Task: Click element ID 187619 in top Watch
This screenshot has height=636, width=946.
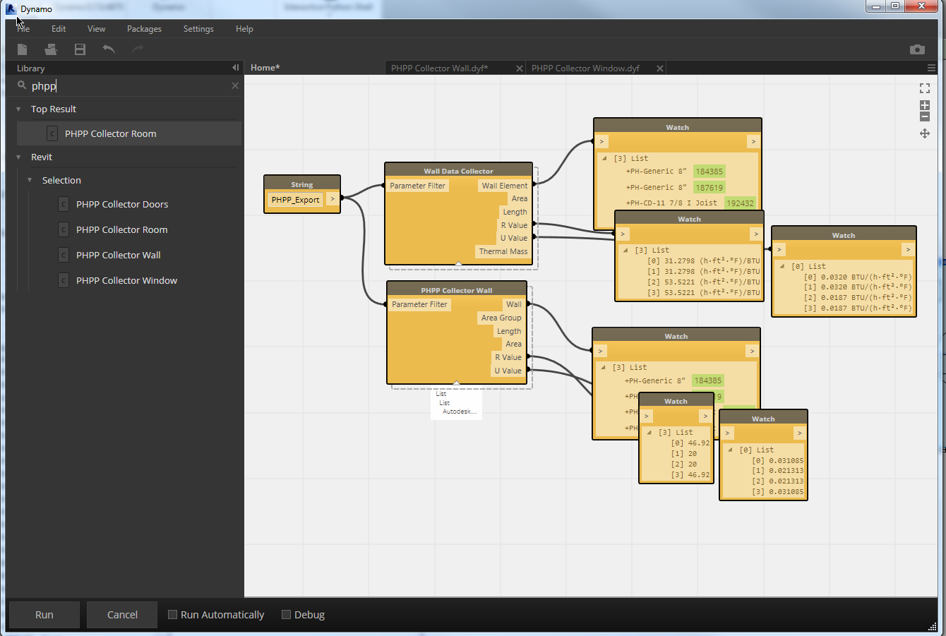Action: click(x=709, y=188)
